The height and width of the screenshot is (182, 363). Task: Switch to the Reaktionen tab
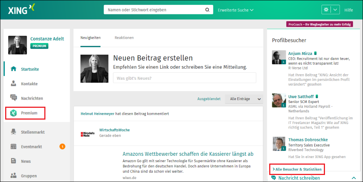click(x=124, y=38)
